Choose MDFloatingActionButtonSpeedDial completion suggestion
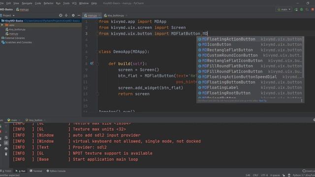The height and width of the screenshot is (177, 315). 250,77
